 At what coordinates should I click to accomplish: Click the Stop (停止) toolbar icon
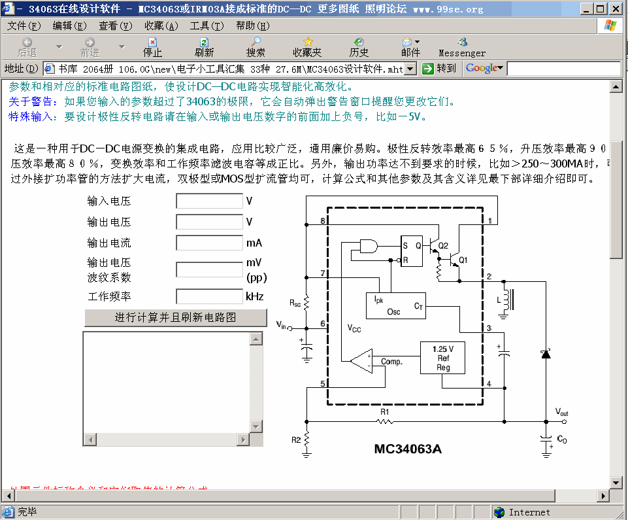[152, 42]
